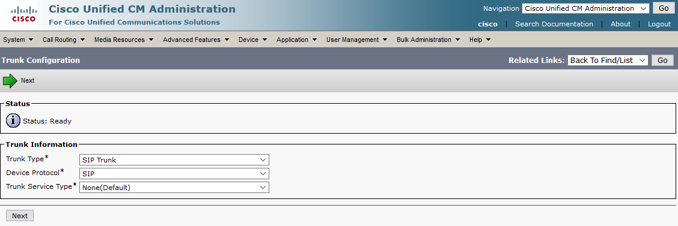
Task: Click Go next to Navigation
Action: [x=664, y=8]
